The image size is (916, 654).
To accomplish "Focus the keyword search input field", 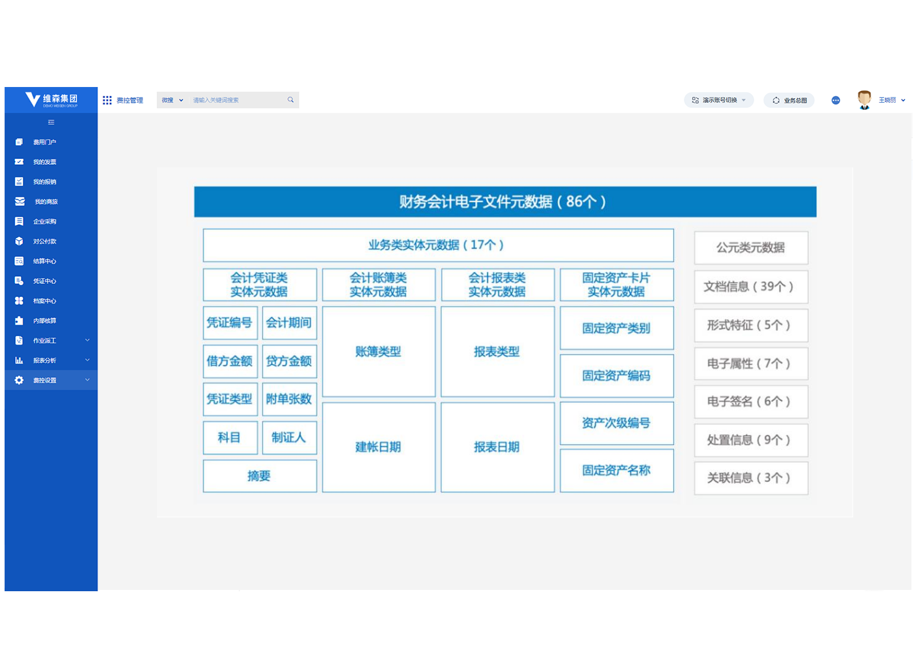I will (236, 100).
